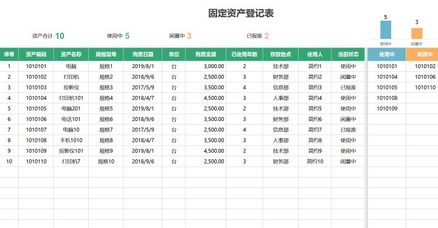This screenshot has width=438, height=228.
Task: Click the 固定资产登记表 title
Action: [241, 13]
